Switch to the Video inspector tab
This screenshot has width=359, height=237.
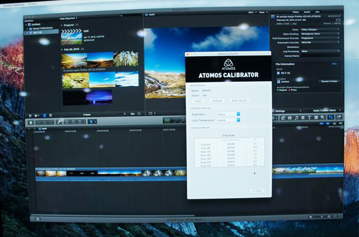coord(296,12)
